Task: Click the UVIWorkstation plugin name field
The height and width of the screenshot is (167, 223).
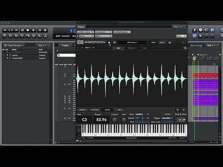Action: (x=122, y=32)
